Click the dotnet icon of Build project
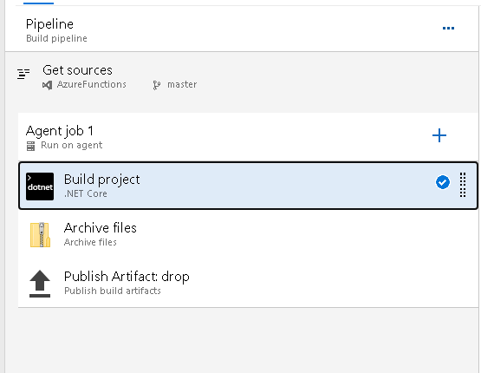 40,186
